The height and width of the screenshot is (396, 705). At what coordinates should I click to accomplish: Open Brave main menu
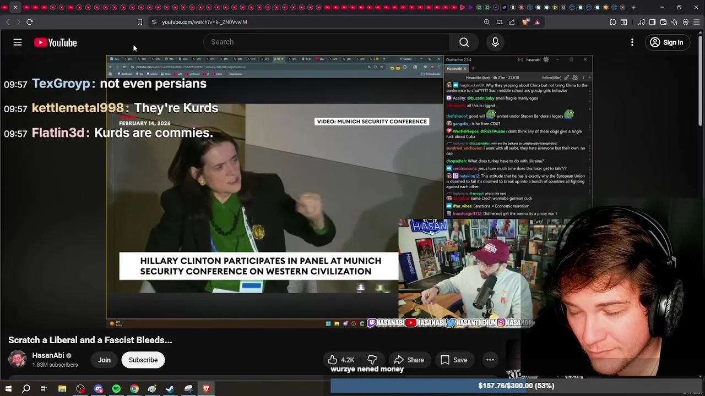pyautogui.click(x=697, y=22)
